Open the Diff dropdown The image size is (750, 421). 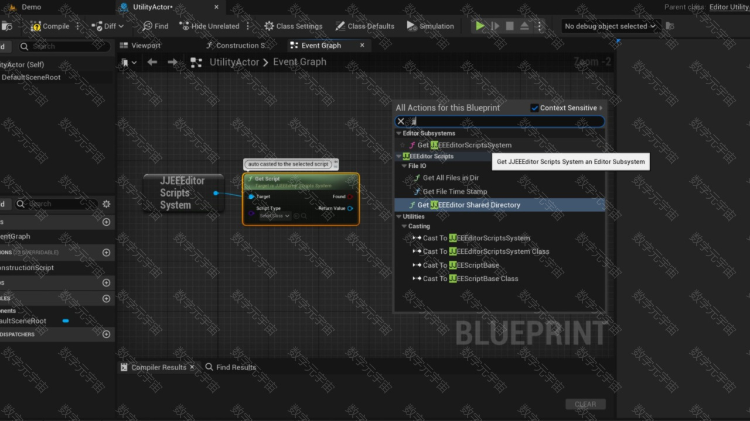coord(108,26)
